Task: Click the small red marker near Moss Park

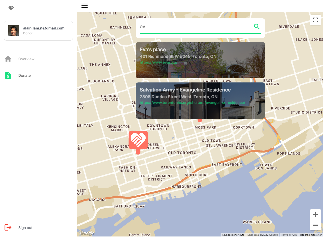Action: 200,120
